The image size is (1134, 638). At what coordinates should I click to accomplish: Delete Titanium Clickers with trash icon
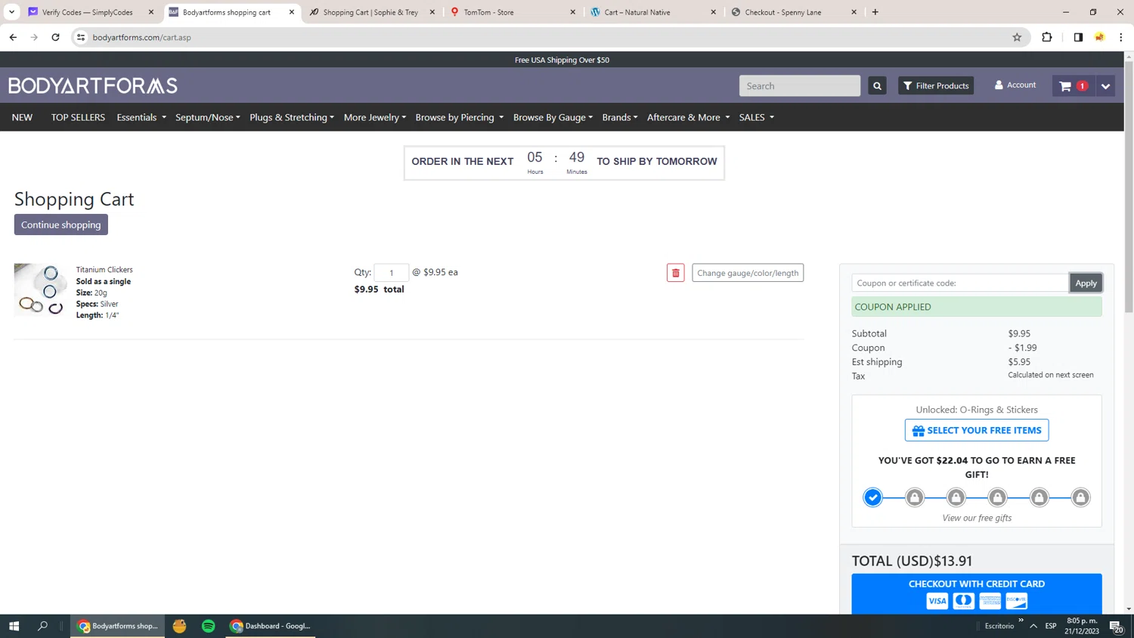click(x=676, y=273)
